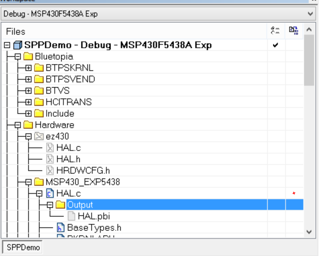Click the Hardware folder icon

[x=28, y=125]
